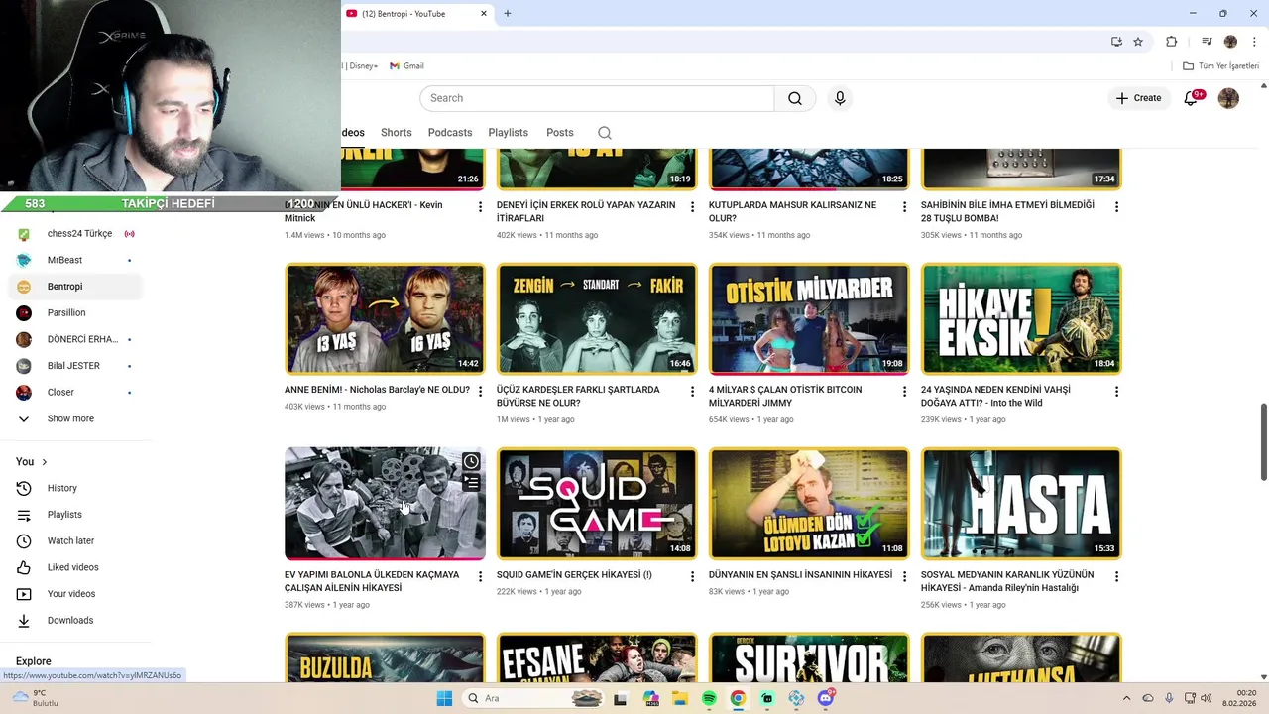Open options for 28 TUŞLU BOMBA video
The height and width of the screenshot is (714, 1269).
click(1116, 207)
